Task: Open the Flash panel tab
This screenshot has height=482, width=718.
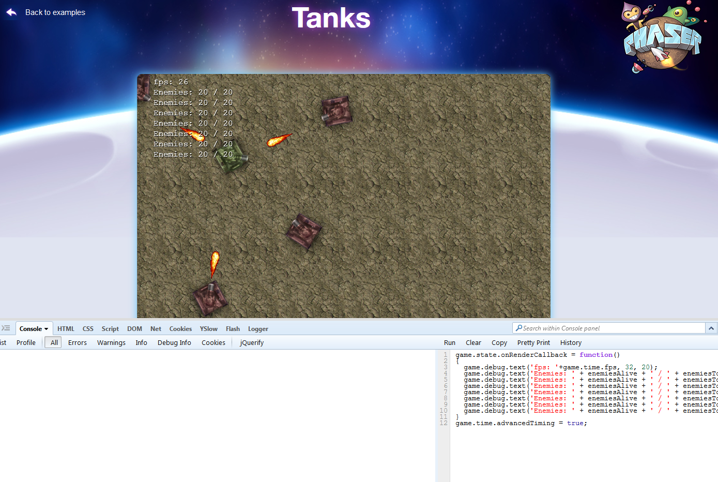Action: [233, 329]
